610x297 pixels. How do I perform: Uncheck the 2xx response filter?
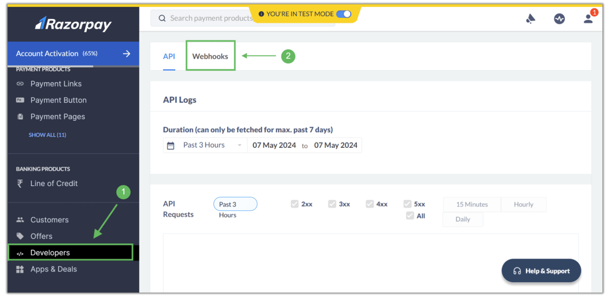pos(294,204)
